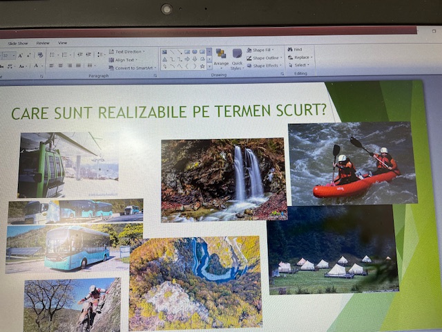Decrease font size with the small A button
Viewport: 442px width, 332px height.
click(x=29, y=55)
